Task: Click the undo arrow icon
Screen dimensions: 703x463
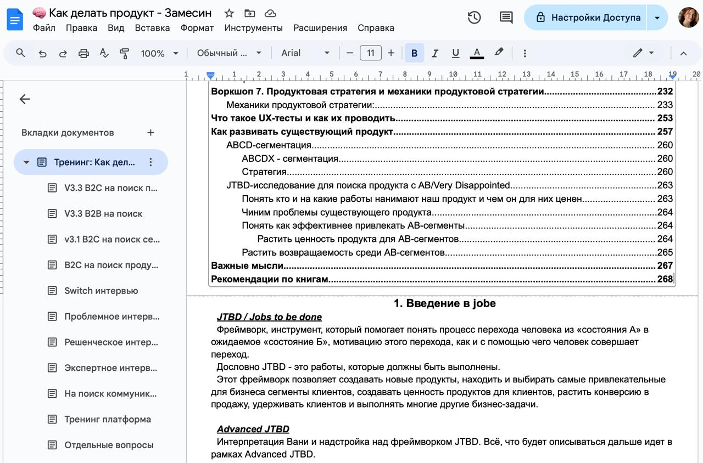Action: tap(42, 53)
